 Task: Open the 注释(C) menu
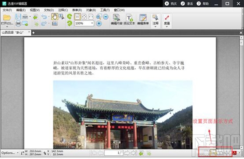point(63,10)
